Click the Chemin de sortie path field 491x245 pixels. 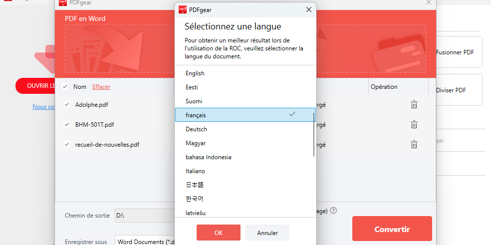click(x=145, y=216)
